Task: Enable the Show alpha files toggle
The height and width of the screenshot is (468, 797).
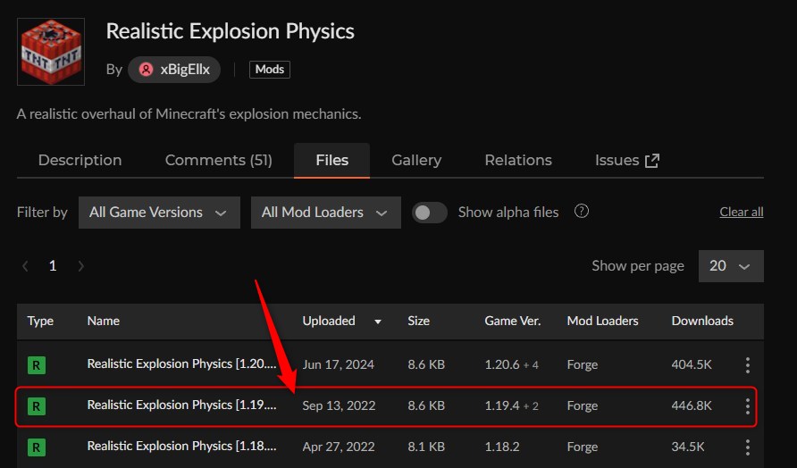Action: coord(430,213)
